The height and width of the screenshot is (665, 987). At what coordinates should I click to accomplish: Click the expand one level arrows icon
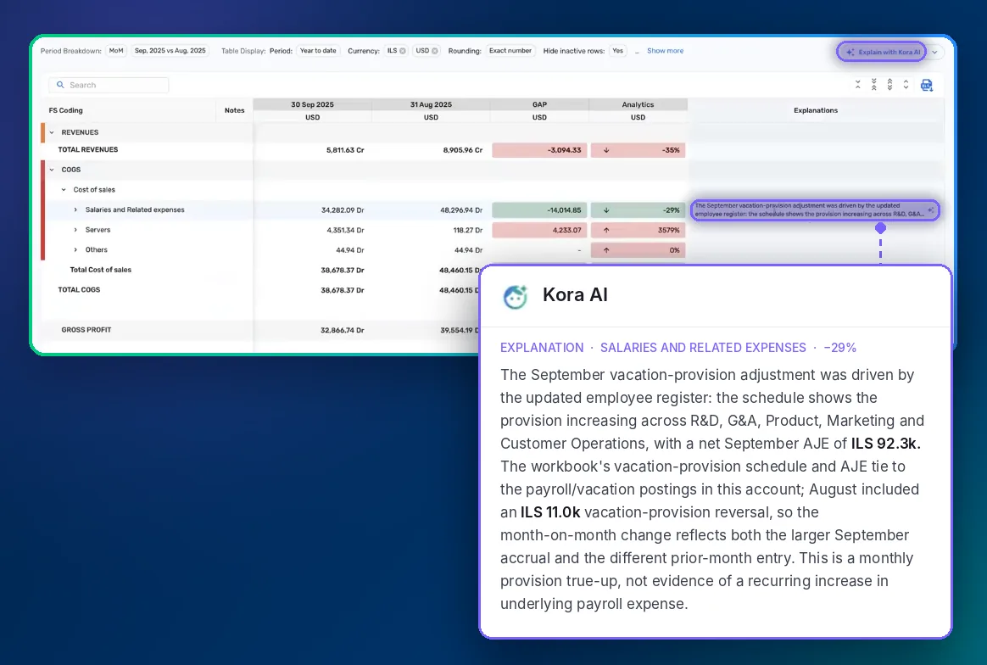point(906,84)
